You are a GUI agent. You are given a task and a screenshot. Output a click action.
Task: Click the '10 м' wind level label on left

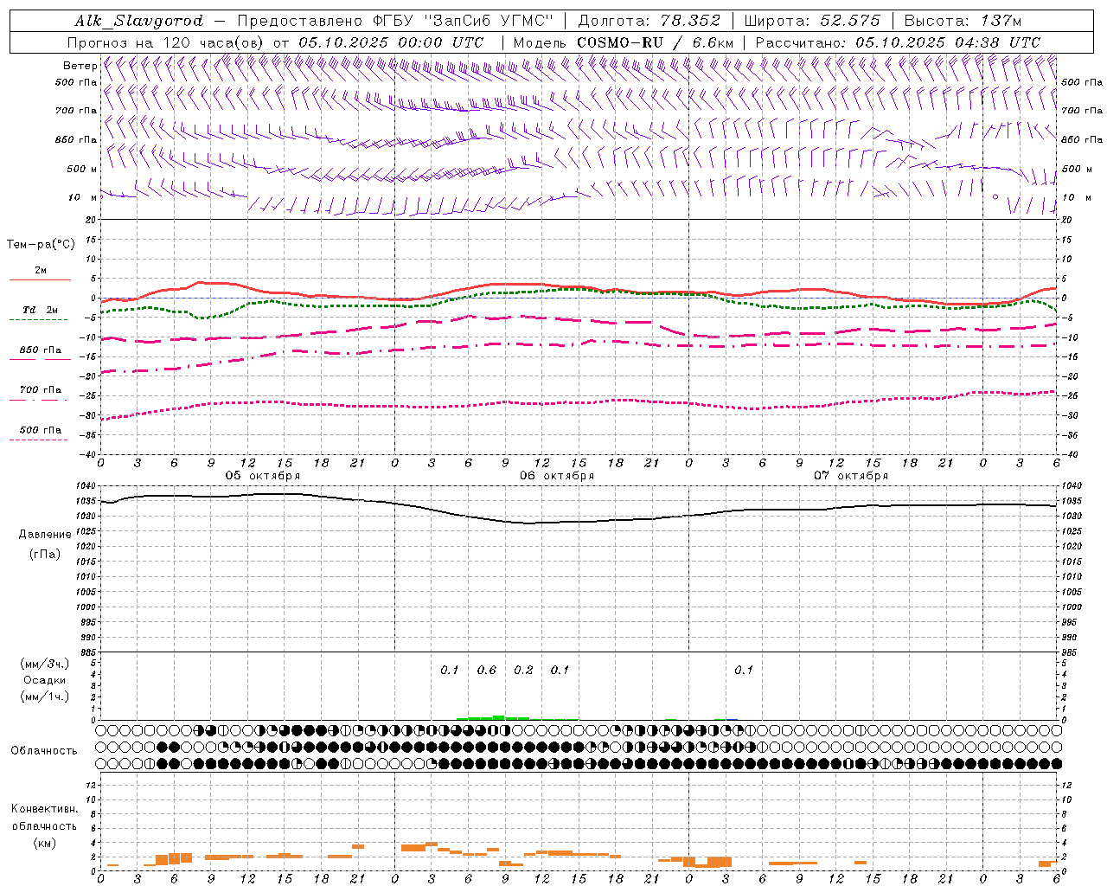point(83,198)
